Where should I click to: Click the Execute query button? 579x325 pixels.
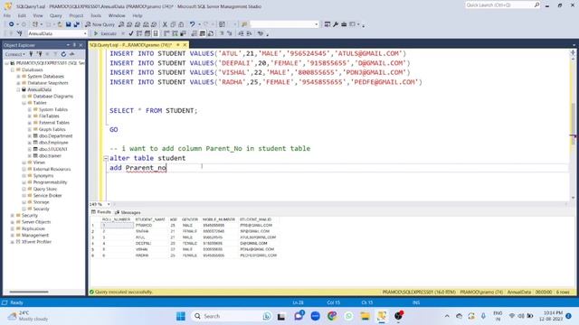coord(105,33)
